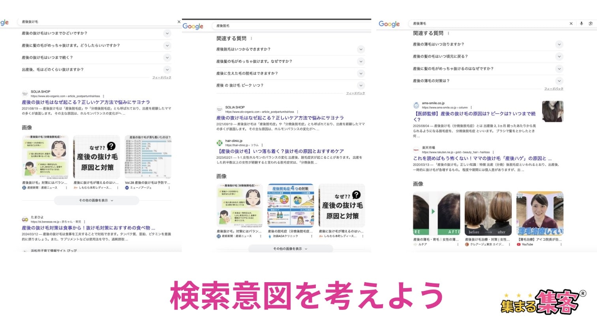Click search field containing 産後抜け毛
Viewport: 597px width, 332px height.
click(99, 22)
